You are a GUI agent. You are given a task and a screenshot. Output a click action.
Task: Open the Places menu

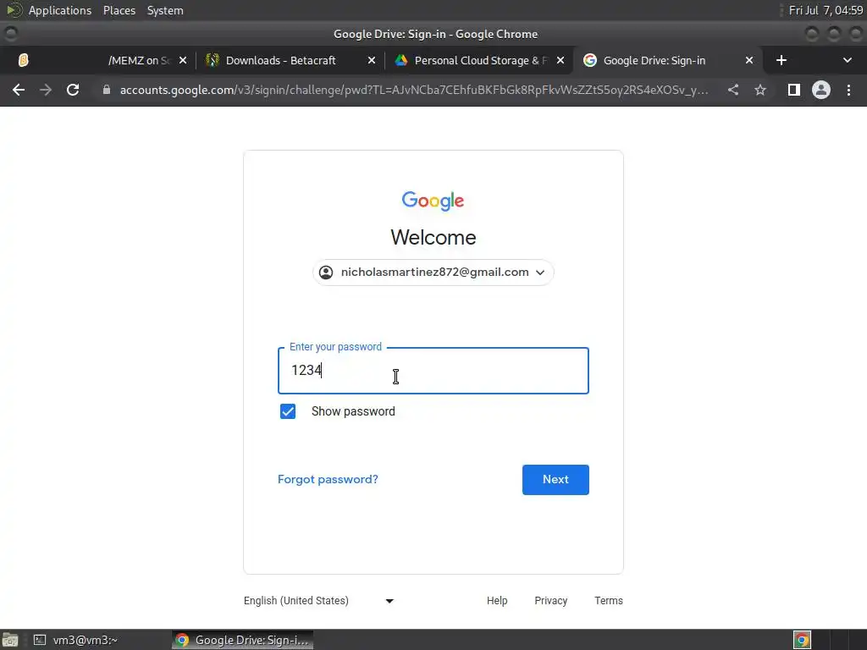click(x=119, y=10)
